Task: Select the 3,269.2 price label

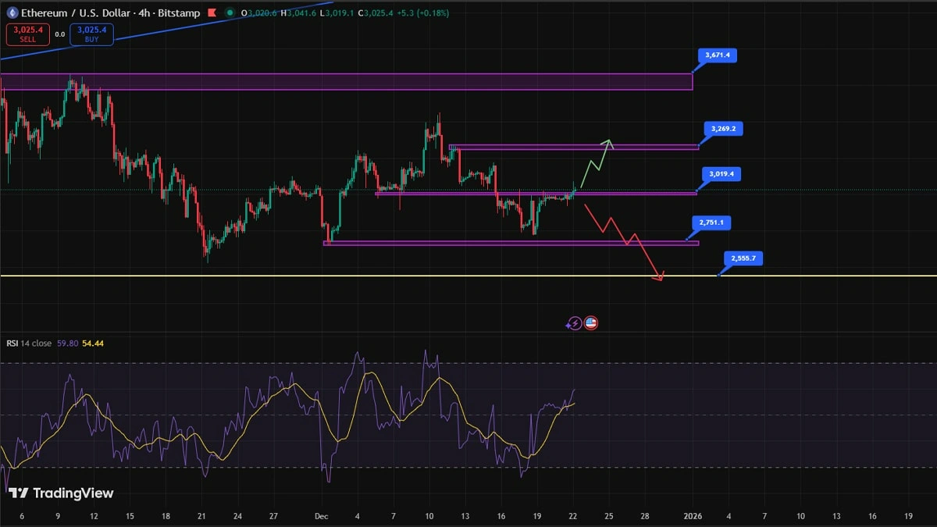Action: (723, 128)
